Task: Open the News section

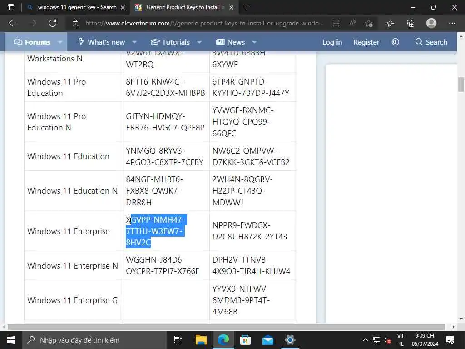Action: coord(230,42)
